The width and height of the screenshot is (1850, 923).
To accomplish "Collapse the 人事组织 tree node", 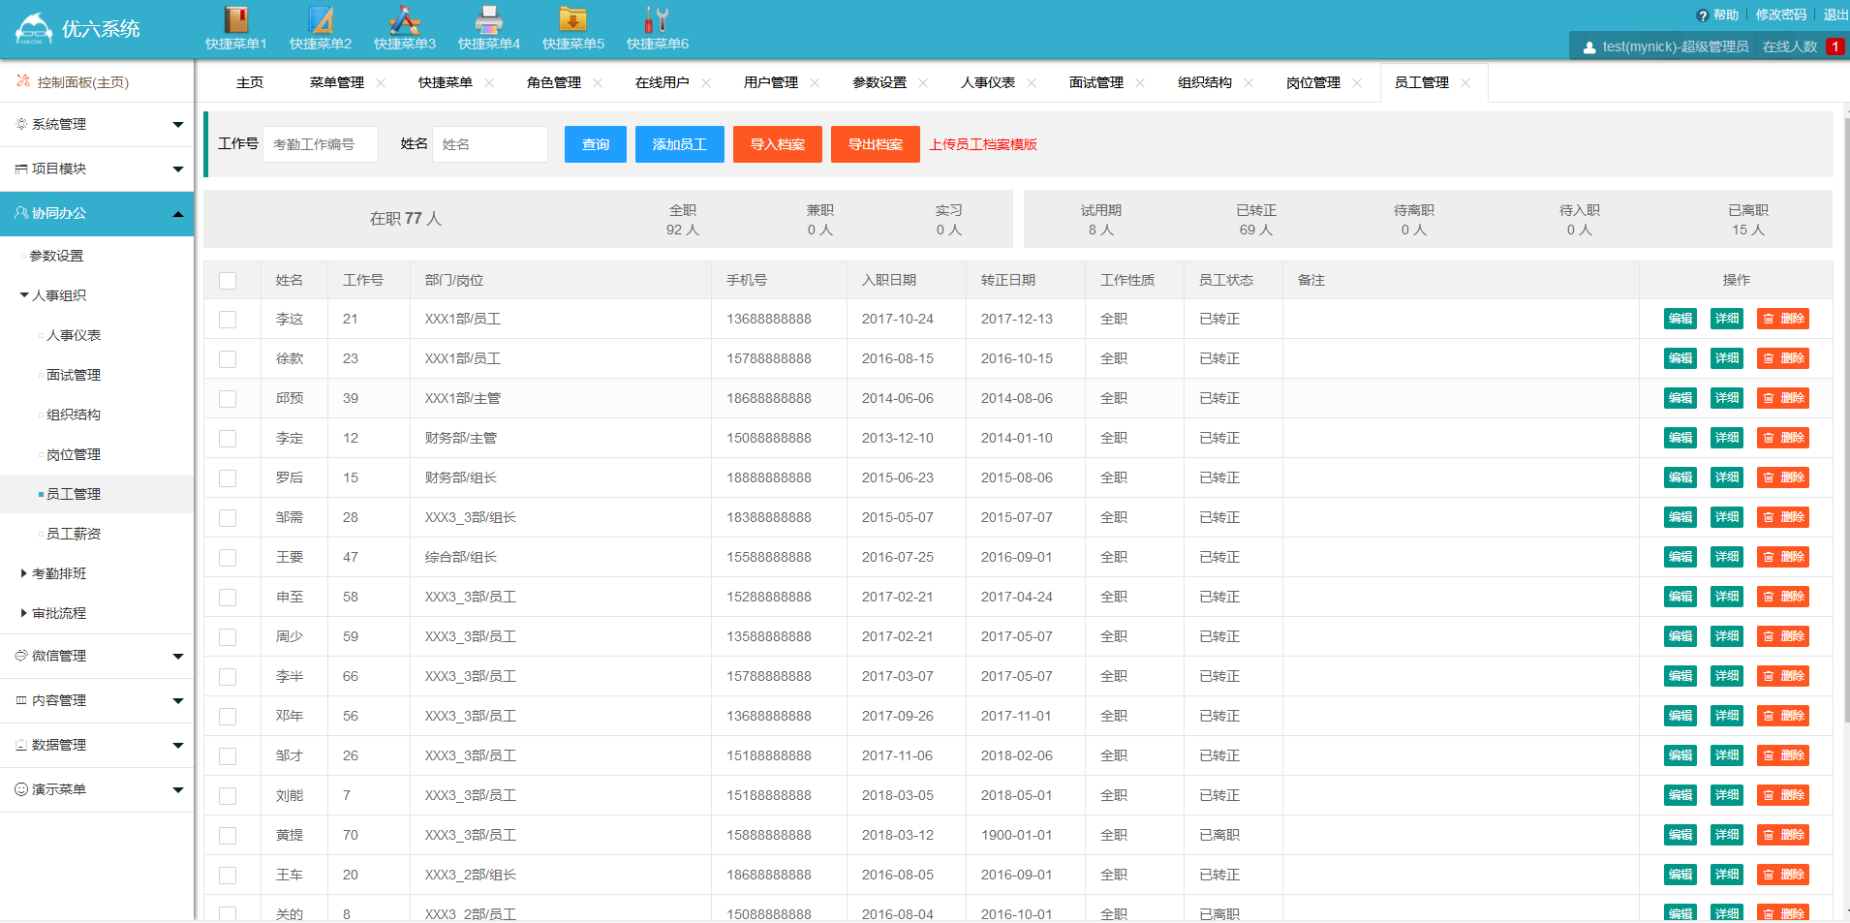I will pyautogui.click(x=24, y=295).
